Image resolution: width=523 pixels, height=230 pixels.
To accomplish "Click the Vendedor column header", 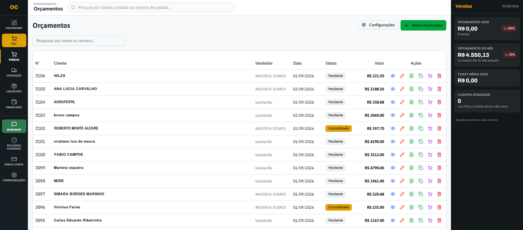I will point(264,63).
